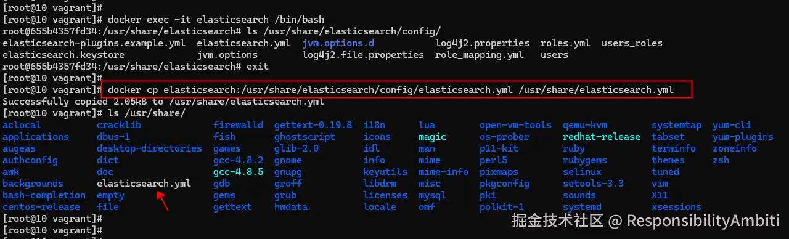Select the 'open-vm-tools' directory entry
Screen dimensions: 789x239
(x=515, y=125)
